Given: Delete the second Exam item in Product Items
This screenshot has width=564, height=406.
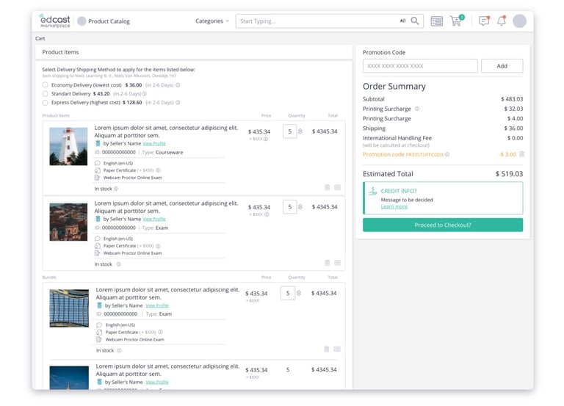Looking at the screenshot, I should point(328,263).
